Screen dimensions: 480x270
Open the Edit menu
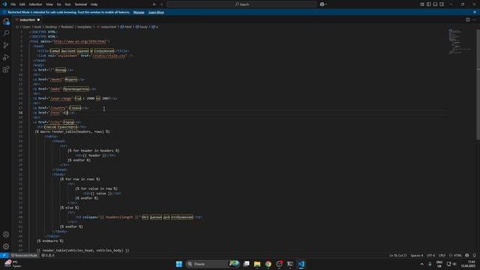(22, 4)
